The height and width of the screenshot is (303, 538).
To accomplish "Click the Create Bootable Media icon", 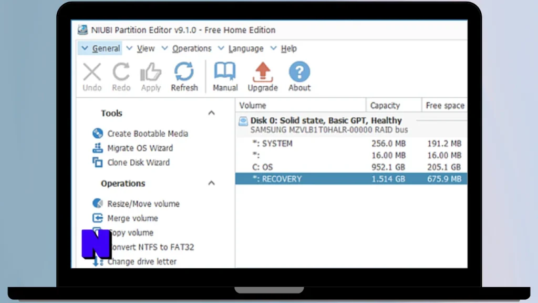I will tap(97, 133).
